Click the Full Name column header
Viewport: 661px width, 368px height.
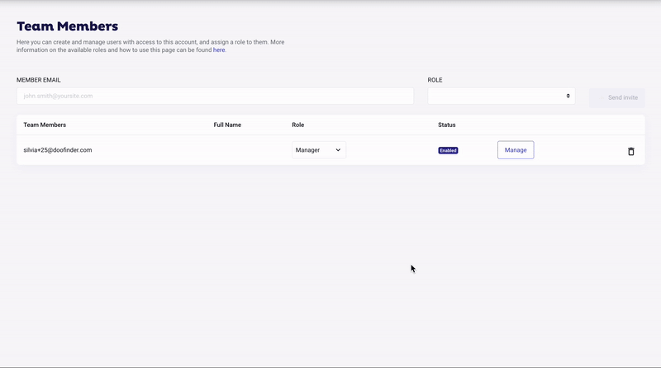tap(227, 125)
